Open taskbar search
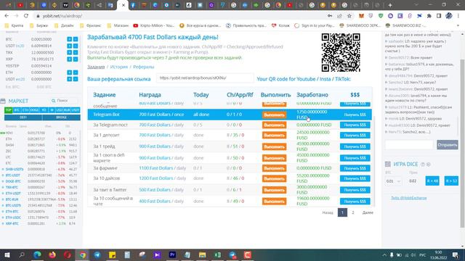465x261 pixels. (x=22, y=254)
